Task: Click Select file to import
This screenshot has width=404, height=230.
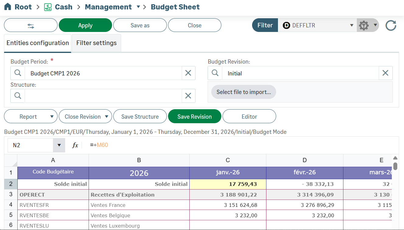Action: pyautogui.click(x=244, y=92)
